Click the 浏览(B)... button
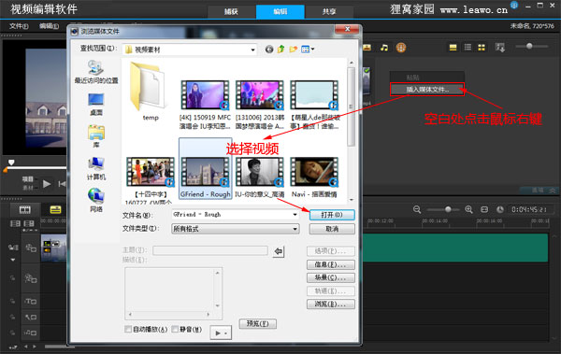This screenshot has height=354, width=561. [331, 304]
